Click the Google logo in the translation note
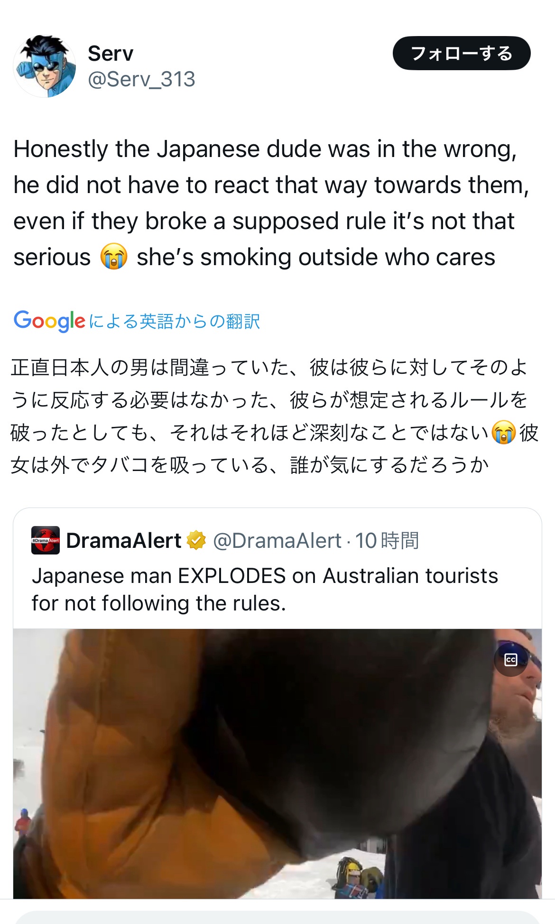 pyautogui.click(x=49, y=321)
